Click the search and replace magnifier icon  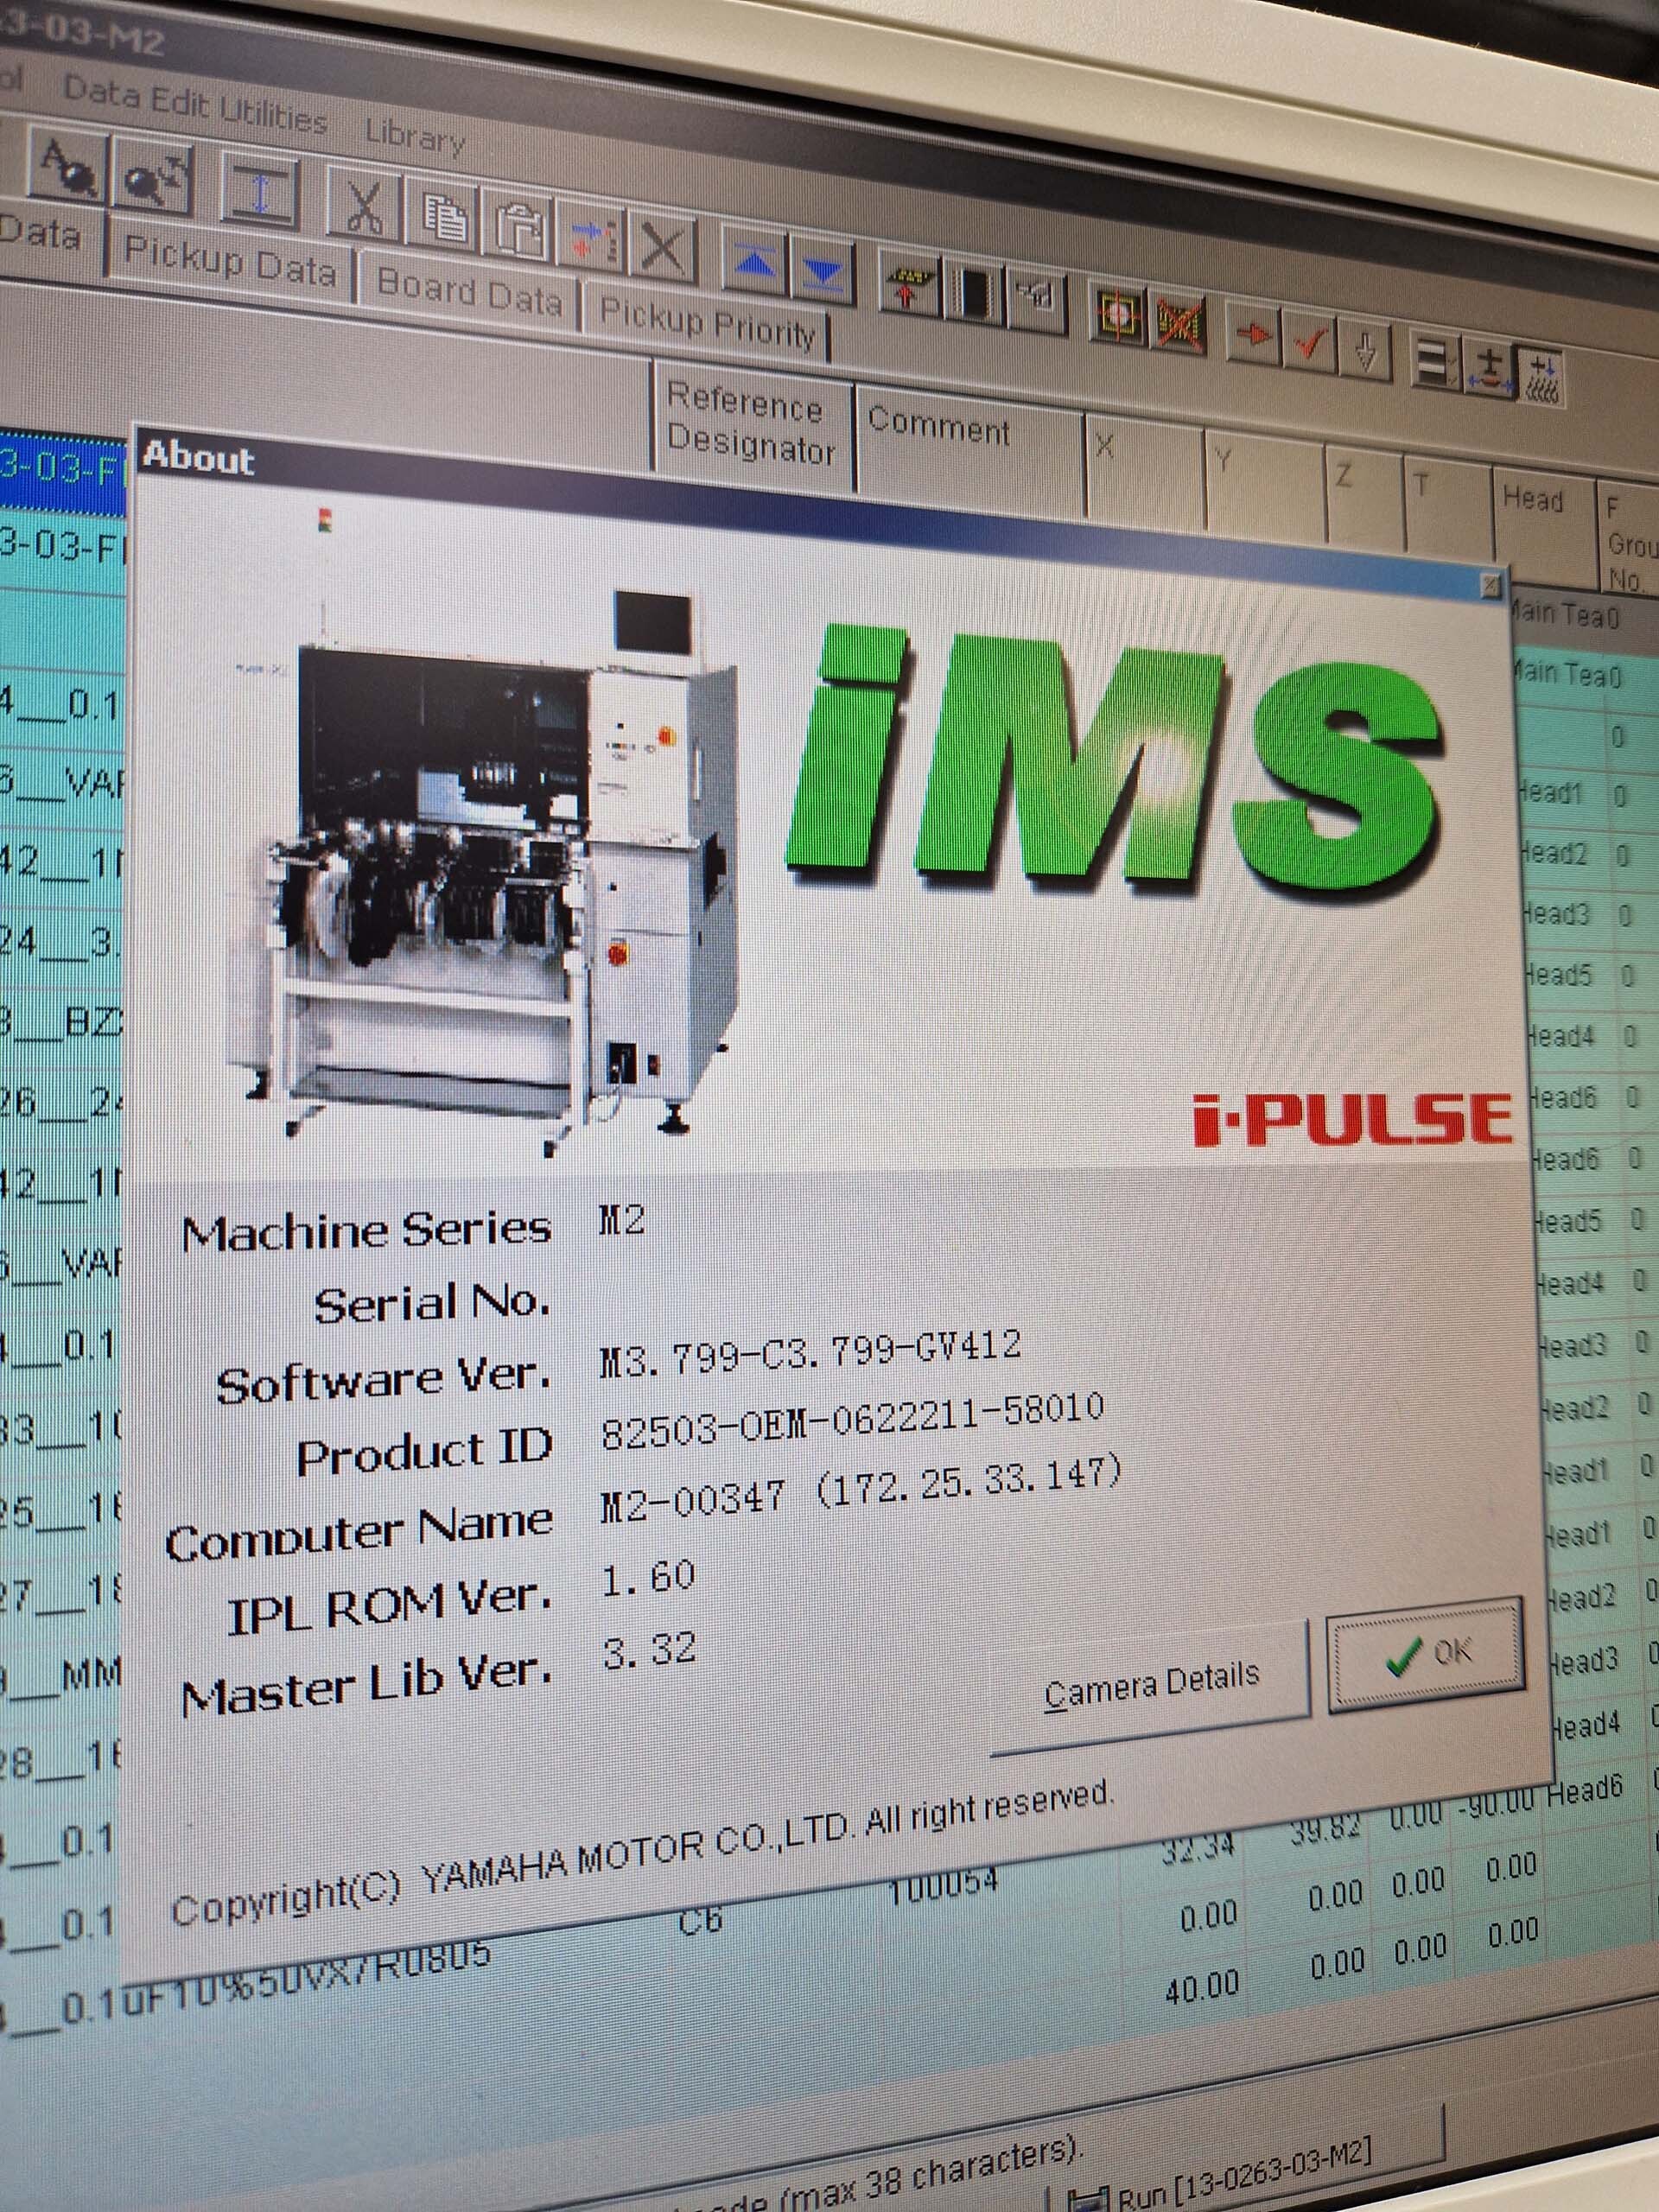152,178
